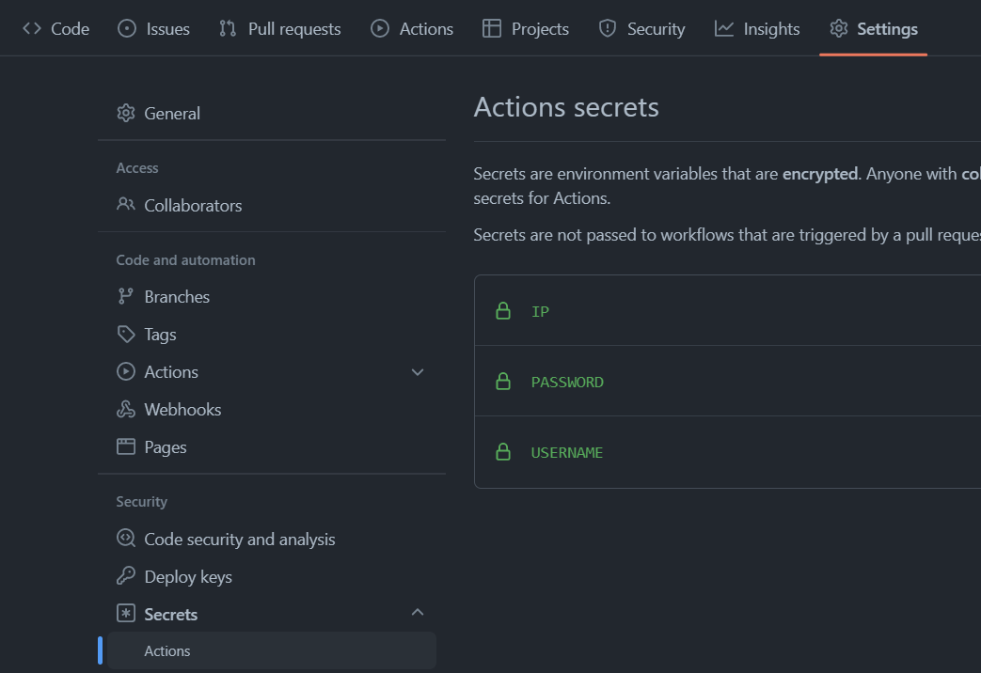The width and height of the screenshot is (981, 673).
Task: Click the Collaborators people icon
Action: (125, 205)
